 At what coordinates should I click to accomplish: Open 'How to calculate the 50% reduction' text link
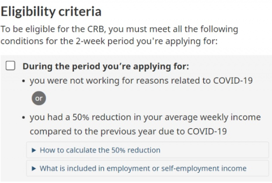pyautogui.click(x=100, y=150)
